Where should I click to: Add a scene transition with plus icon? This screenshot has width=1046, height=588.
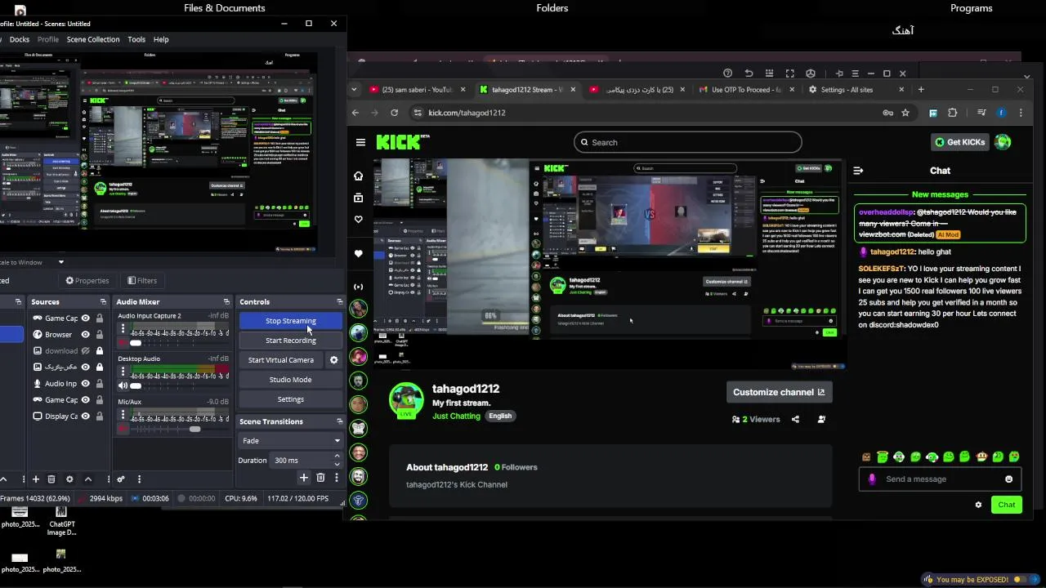point(304,478)
